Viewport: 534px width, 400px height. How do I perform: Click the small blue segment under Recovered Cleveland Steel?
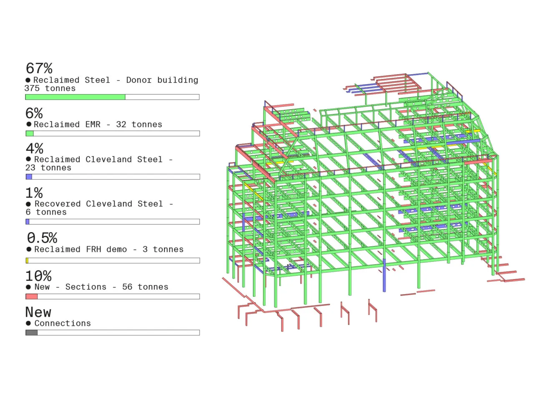[x=28, y=222]
